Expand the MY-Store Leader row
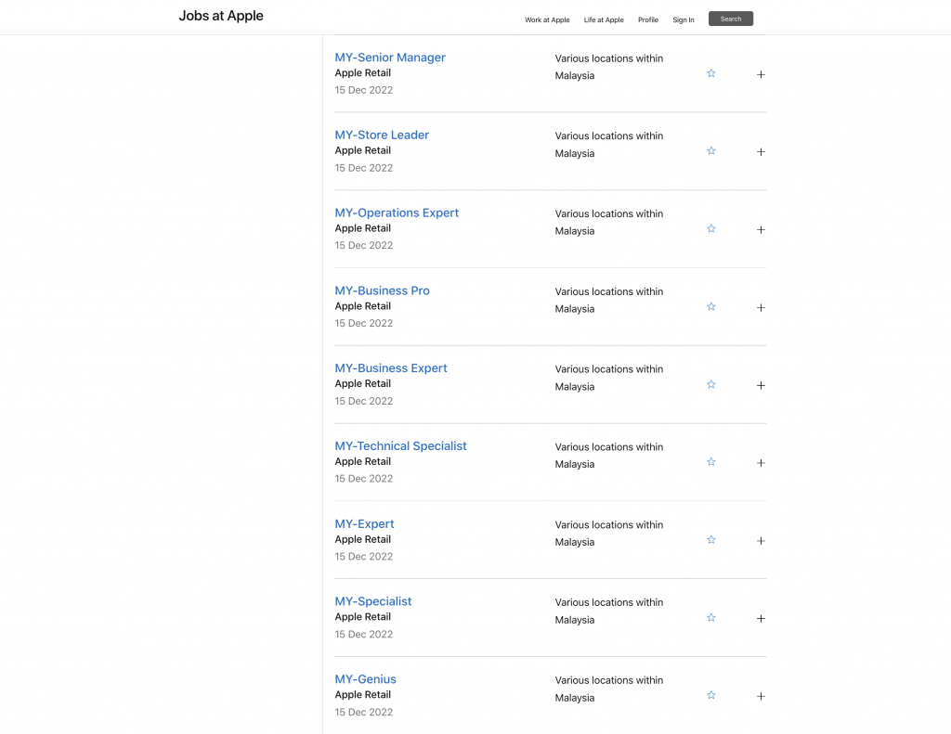 point(761,152)
